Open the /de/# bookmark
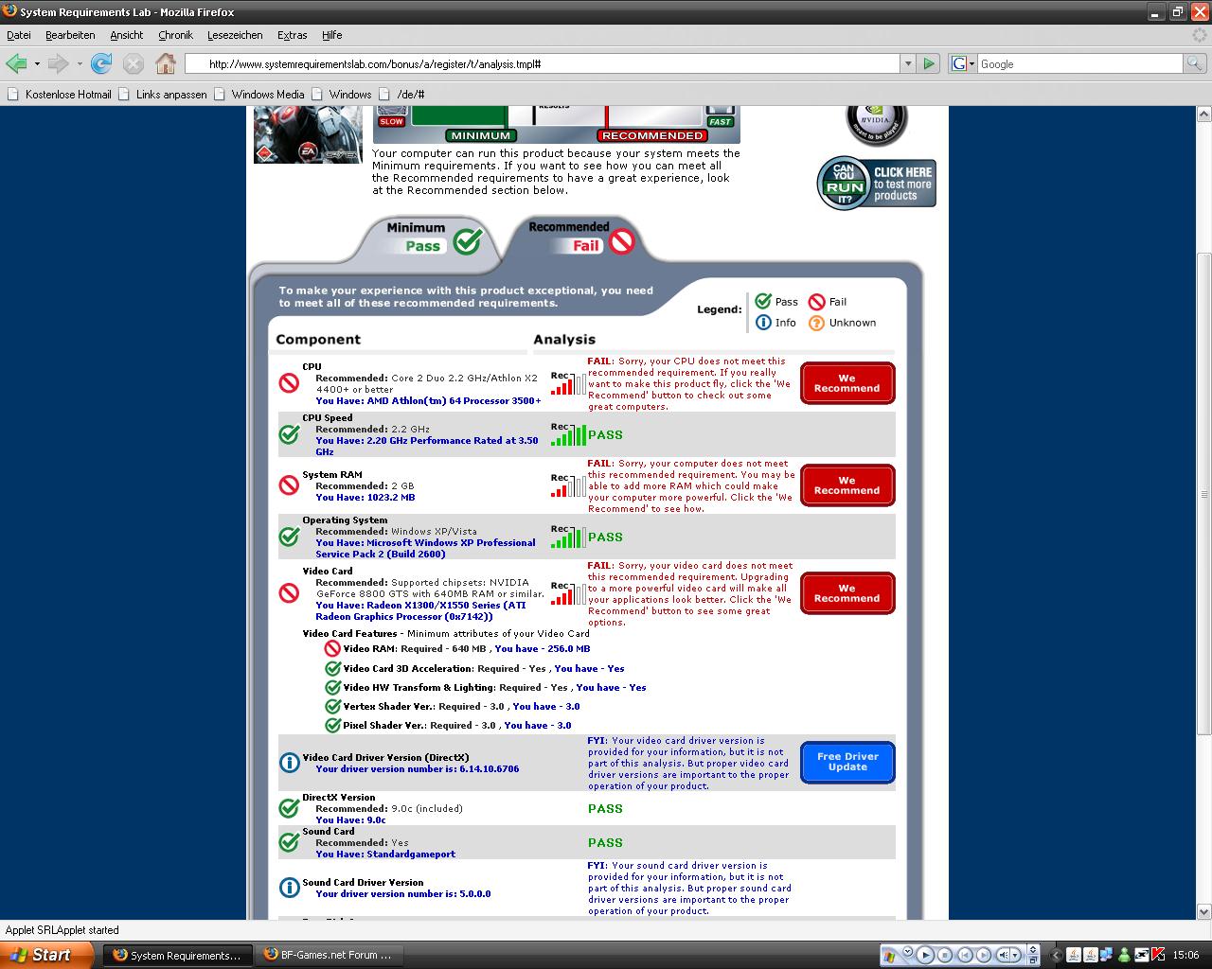This screenshot has width=1212, height=969. click(x=401, y=94)
